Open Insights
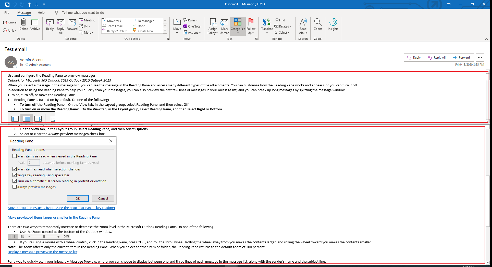The image size is (492, 267). click(x=333, y=25)
